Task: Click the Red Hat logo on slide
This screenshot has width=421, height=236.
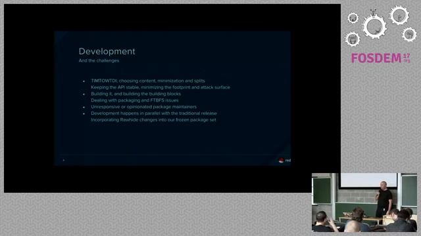Action: pos(284,160)
